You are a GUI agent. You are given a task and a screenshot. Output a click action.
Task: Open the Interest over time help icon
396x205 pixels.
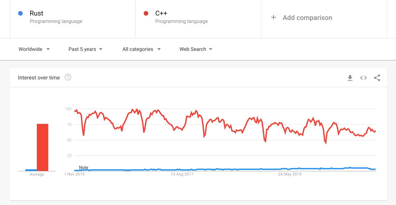[68, 77]
